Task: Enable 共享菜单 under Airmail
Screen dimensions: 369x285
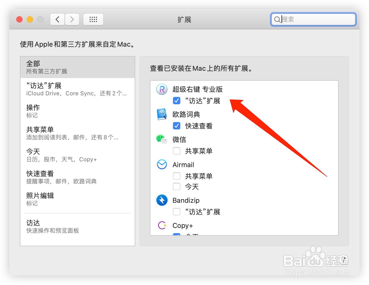Action: pyautogui.click(x=177, y=176)
